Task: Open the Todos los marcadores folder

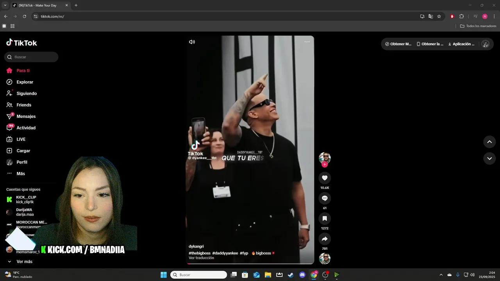Action: click(478, 26)
